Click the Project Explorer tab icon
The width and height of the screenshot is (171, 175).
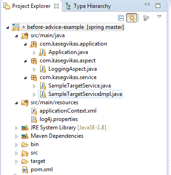pos(7,6)
